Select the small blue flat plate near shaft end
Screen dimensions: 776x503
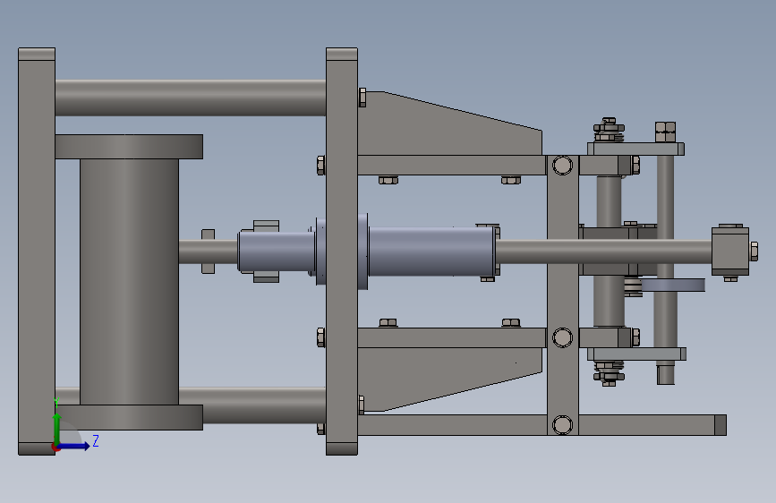pos(673,286)
